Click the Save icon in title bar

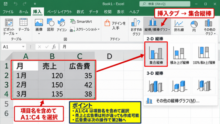pyautogui.click(x=5, y=4)
